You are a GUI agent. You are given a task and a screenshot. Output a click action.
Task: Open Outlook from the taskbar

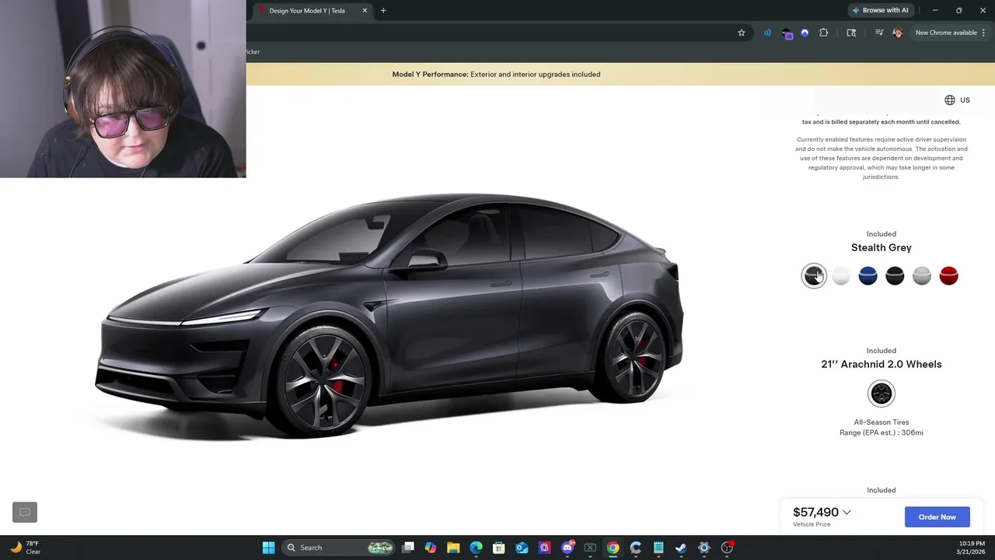pyautogui.click(x=522, y=548)
